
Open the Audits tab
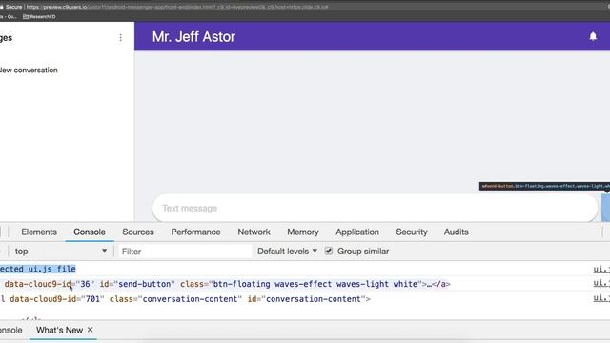[x=457, y=232]
